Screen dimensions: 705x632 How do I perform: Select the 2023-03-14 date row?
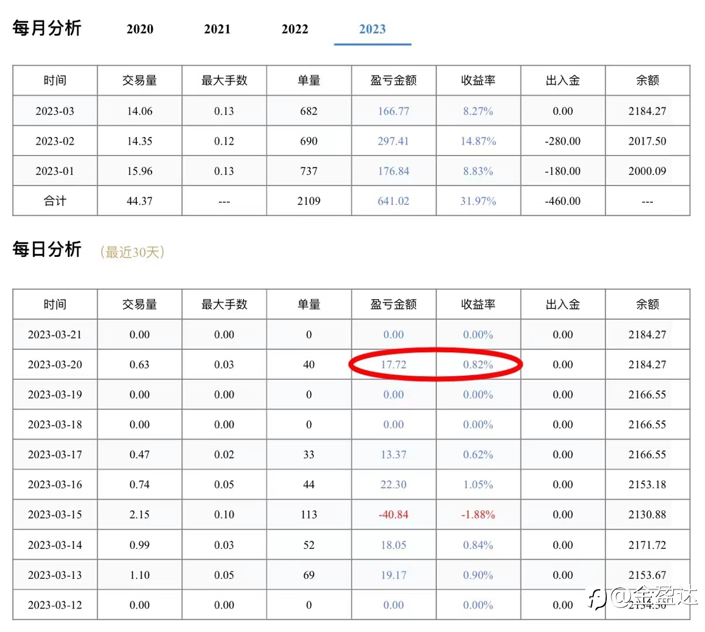[x=55, y=545]
